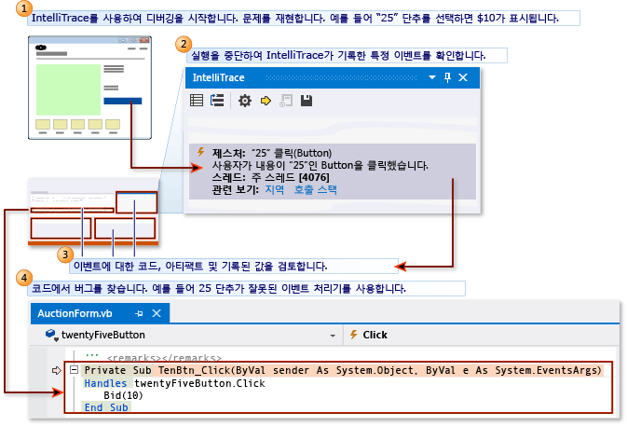This screenshot has width=627, height=426.
Task: Click yellow arrow go-live icon
Action: coord(266,101)
